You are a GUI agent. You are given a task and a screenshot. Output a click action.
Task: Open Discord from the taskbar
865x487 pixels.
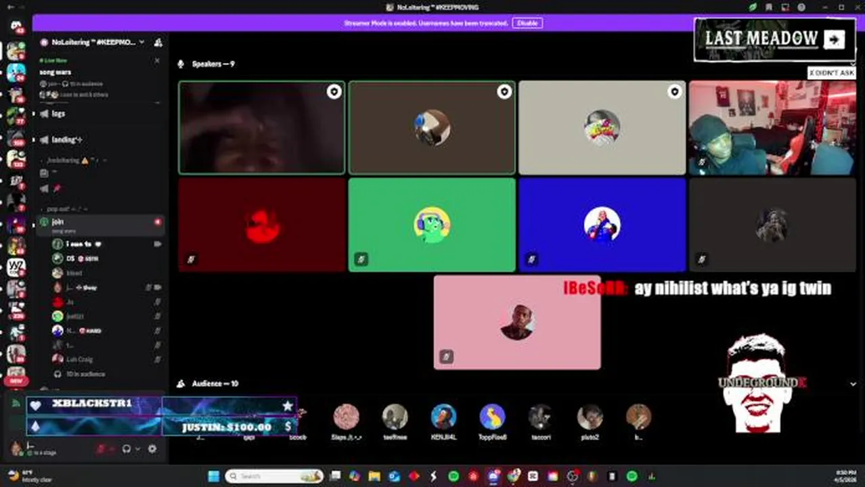coord(493,476)
